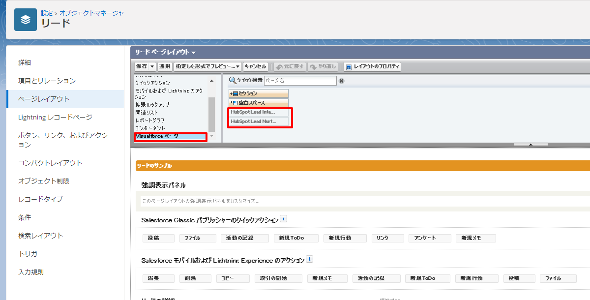Select the セクション section palette item
The height and width of the screenshot is (300, 590).
pos(259,93)
